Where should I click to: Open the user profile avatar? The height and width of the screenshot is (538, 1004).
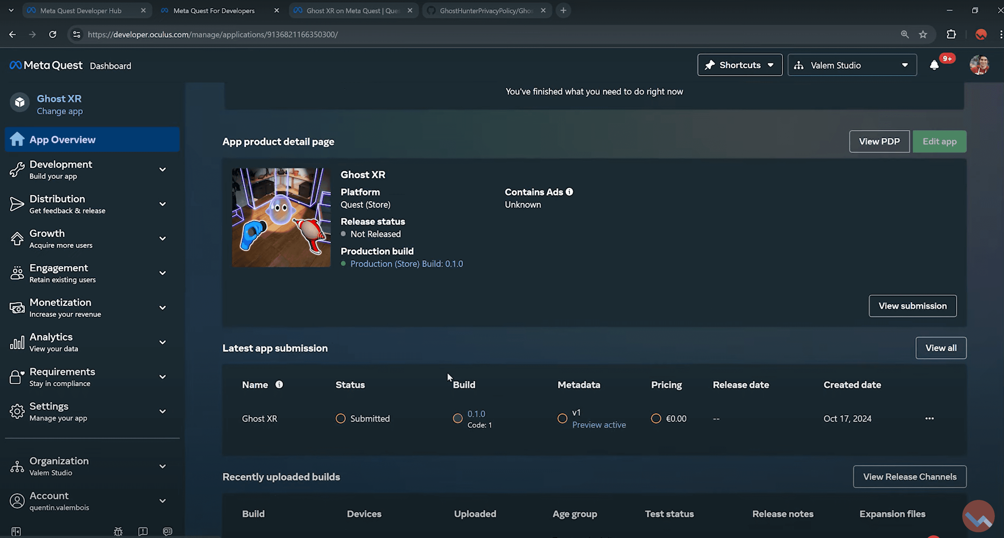point(979,65)
